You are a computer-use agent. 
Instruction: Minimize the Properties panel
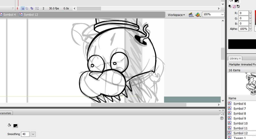coord(220,111)
